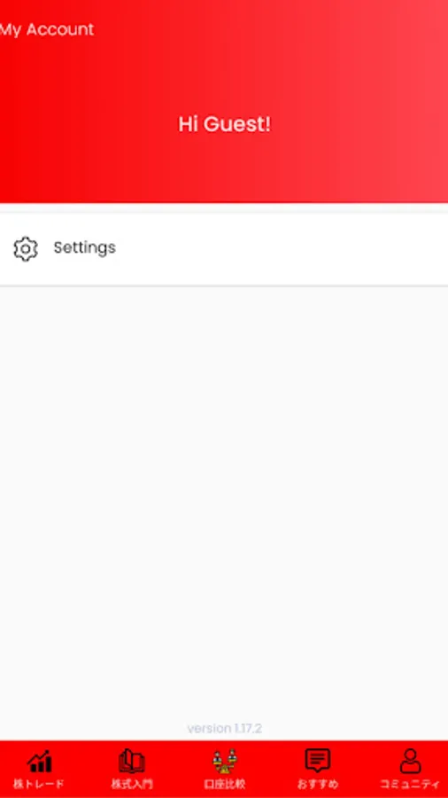Viewport: 448px width, 798px height.
Task: Go to the 口座比較 tab label
Action: coord(225,784)
